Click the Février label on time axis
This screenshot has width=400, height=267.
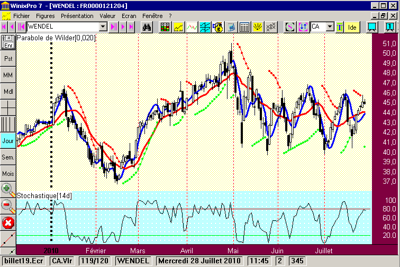point(96,251)
